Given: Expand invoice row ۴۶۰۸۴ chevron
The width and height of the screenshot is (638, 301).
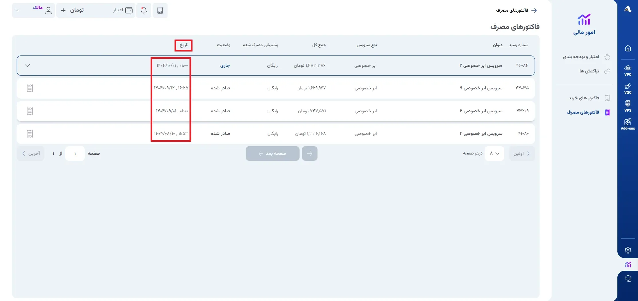Looking at the screenshot, I should point(28,65).
